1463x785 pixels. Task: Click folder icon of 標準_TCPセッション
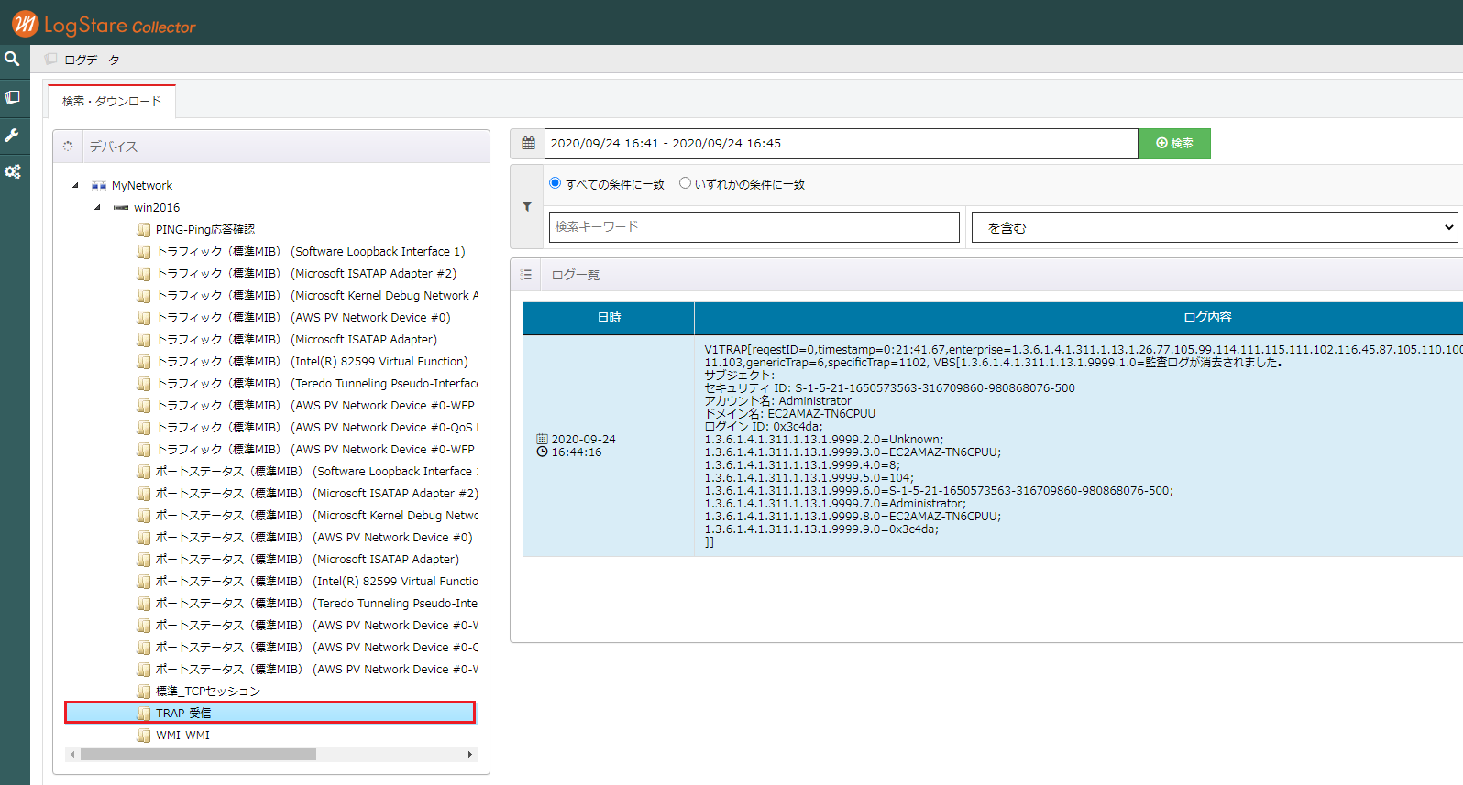(144, 691)
